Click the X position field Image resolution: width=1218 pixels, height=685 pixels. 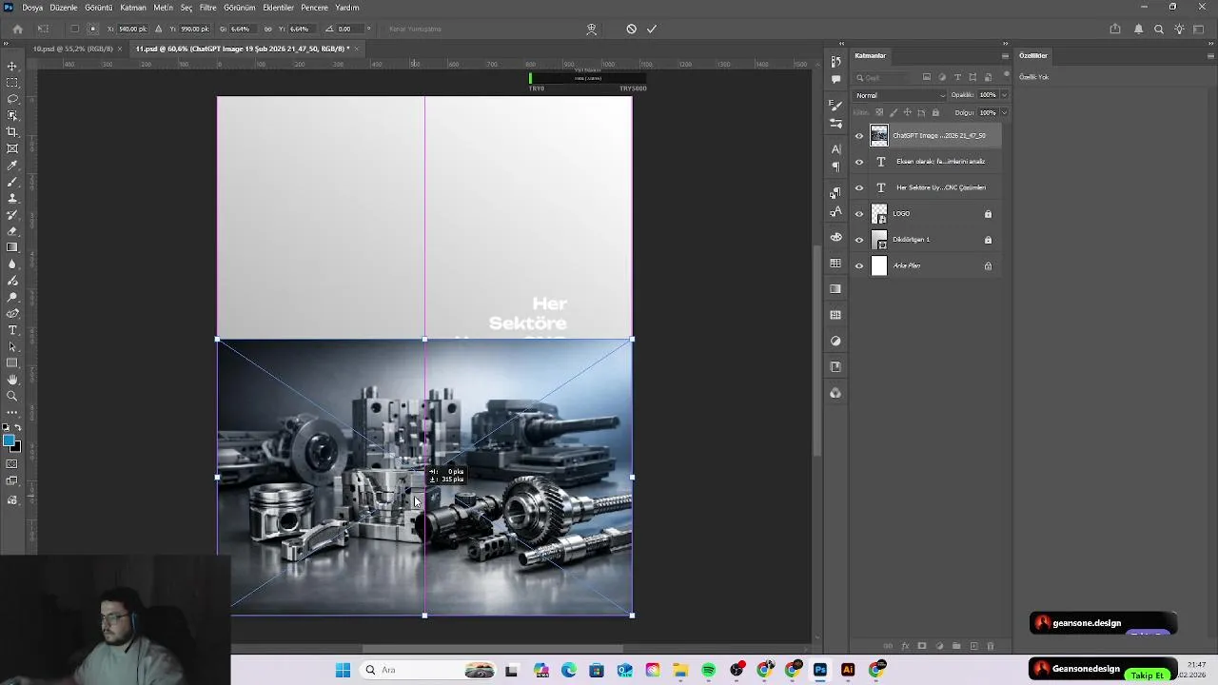[131, 29]
